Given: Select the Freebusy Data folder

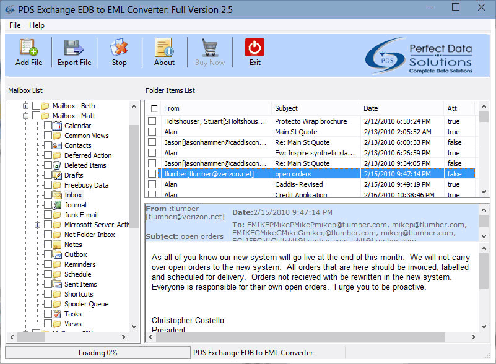Looking at the screenshot, I should pos(86,185).
